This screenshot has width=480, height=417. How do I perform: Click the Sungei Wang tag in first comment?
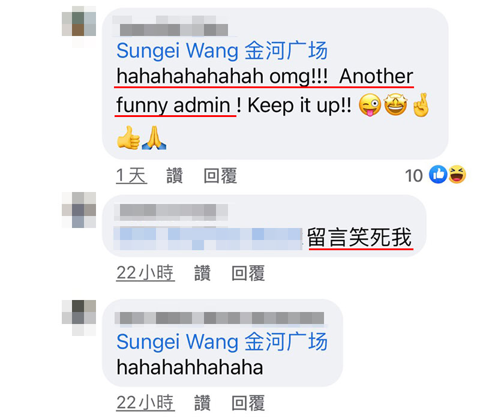tap(222, 50)
